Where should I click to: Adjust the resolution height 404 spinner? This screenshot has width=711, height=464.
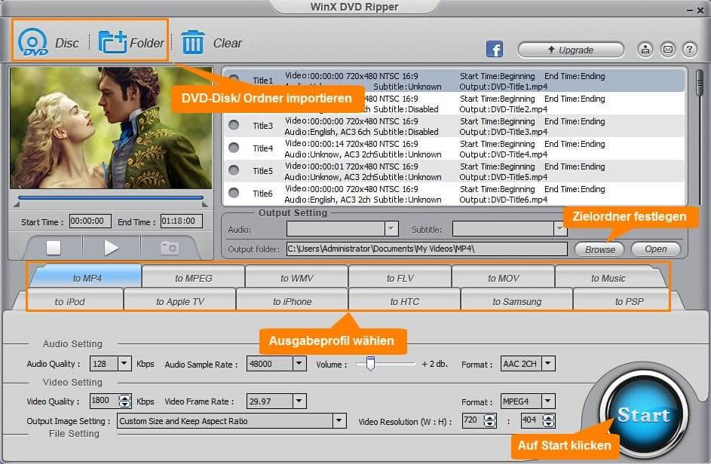coord(549,421)
